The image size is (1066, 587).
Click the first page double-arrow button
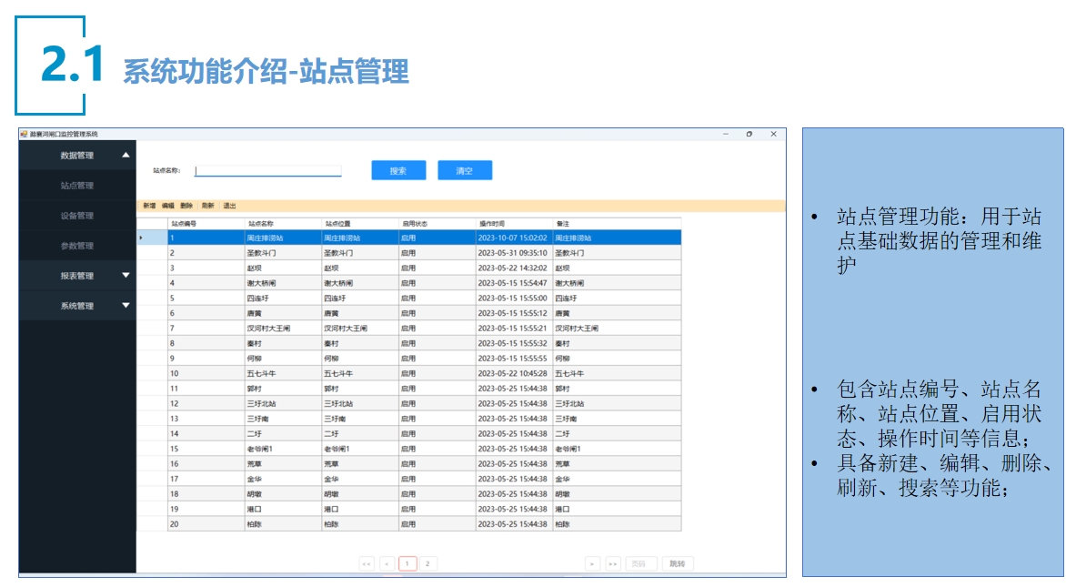(367, 563)
